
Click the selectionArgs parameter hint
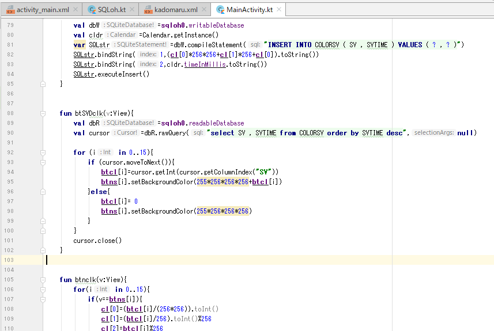(434, 133)
